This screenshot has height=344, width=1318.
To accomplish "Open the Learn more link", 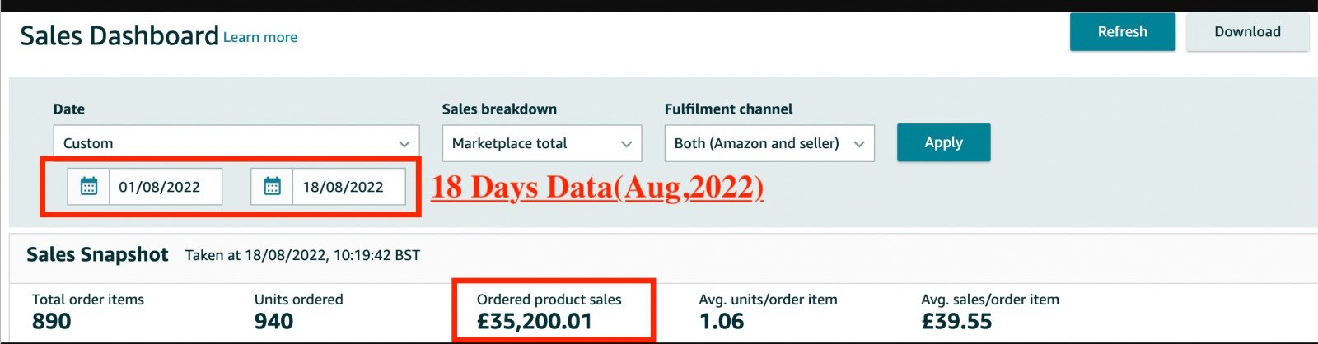I will (x=260, y=37).
